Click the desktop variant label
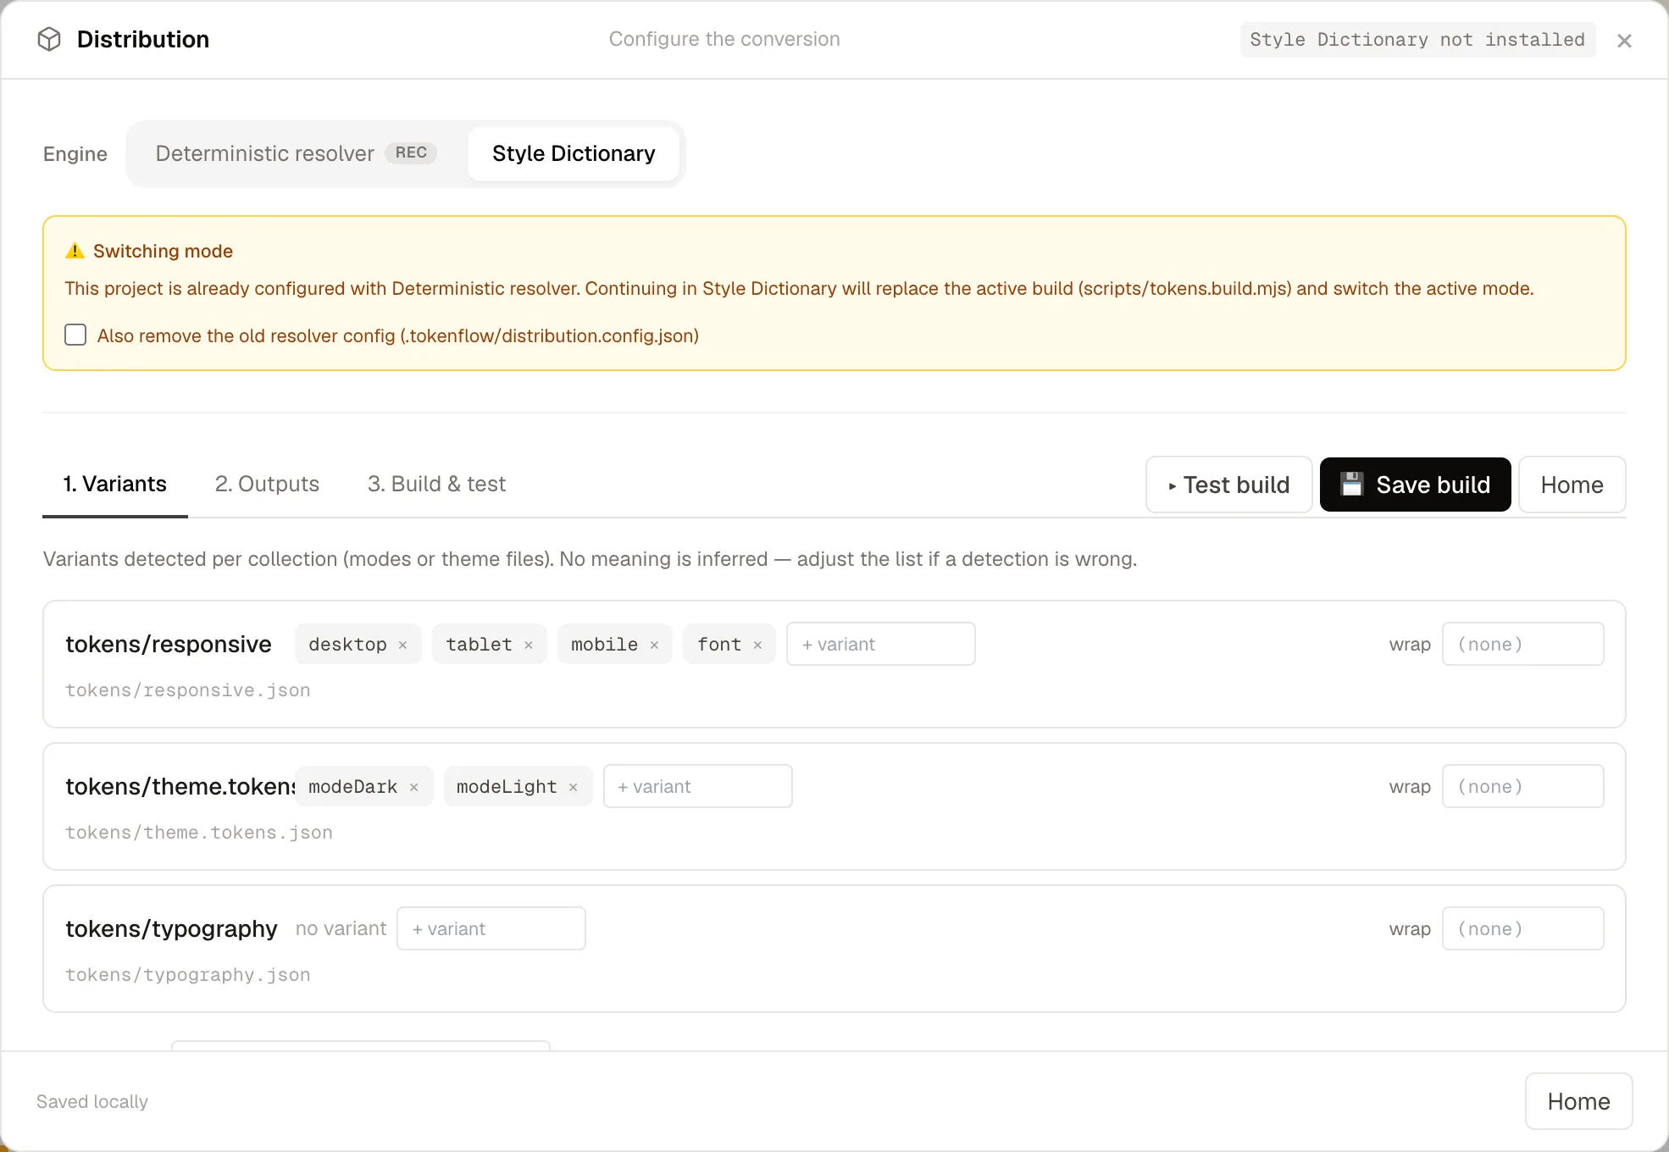Viewport: 1669px width, 1152px height. pyautogui.click(x=347, y=645)
